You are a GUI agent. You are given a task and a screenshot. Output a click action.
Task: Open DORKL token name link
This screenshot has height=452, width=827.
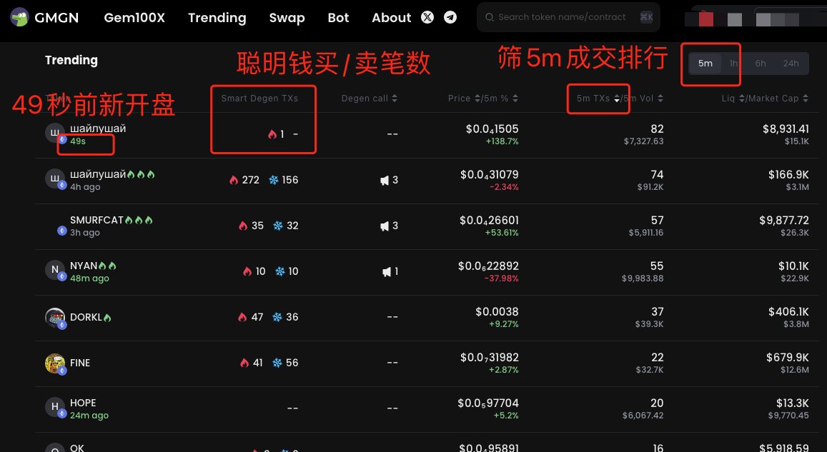(x=86, y=317)
